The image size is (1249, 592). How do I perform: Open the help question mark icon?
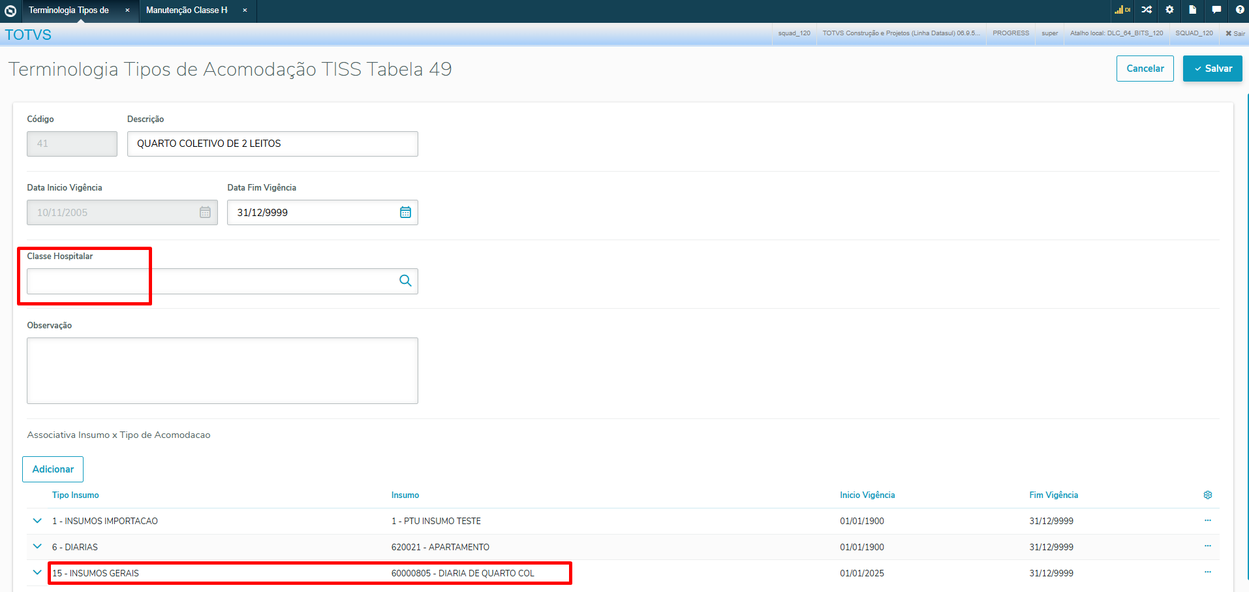pos(1240,10)
